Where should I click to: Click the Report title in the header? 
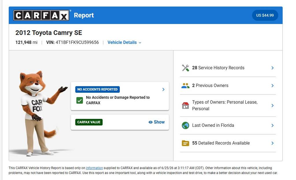(x=84, y=15)
